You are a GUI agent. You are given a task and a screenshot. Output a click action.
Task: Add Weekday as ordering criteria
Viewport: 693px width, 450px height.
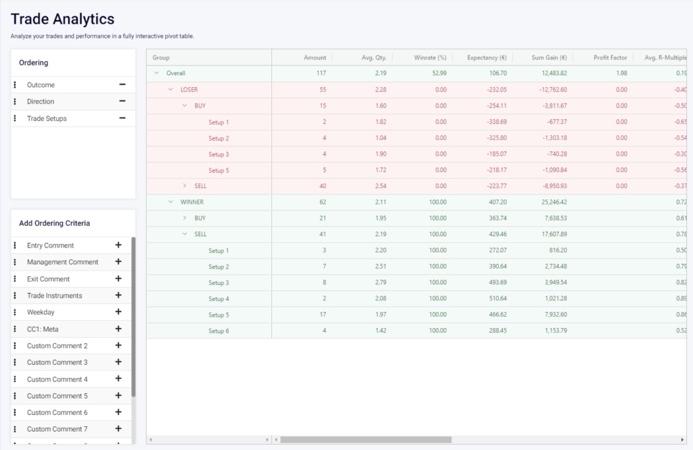click(118, 312)
